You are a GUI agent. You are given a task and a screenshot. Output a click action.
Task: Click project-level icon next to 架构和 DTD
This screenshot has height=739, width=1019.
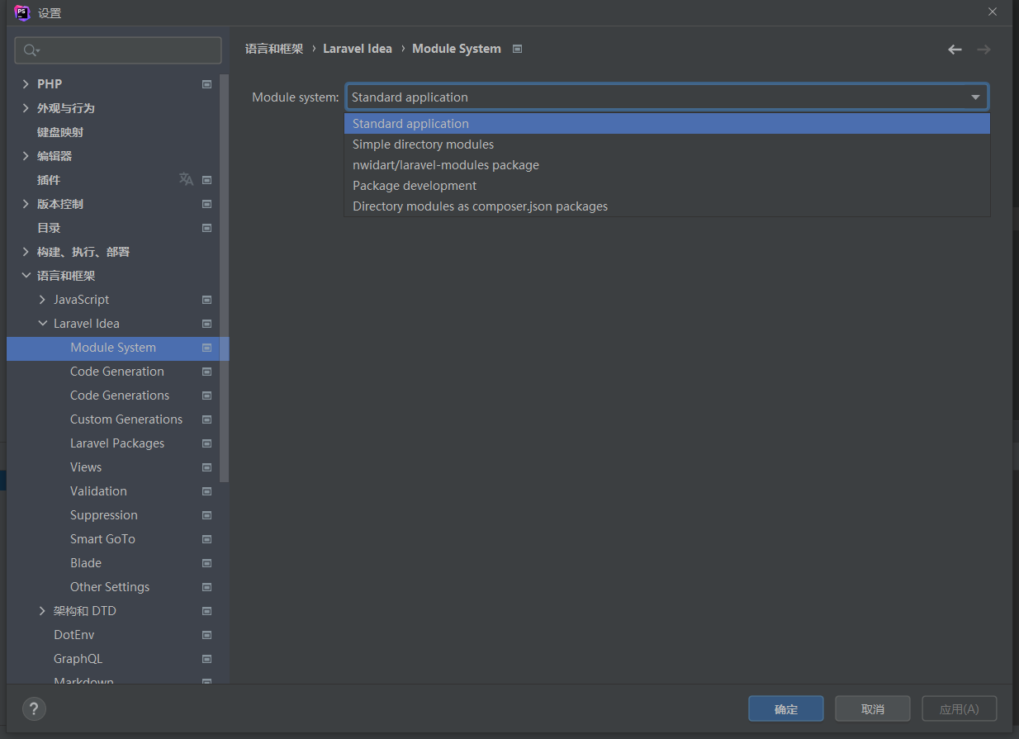tap(207, 611)
